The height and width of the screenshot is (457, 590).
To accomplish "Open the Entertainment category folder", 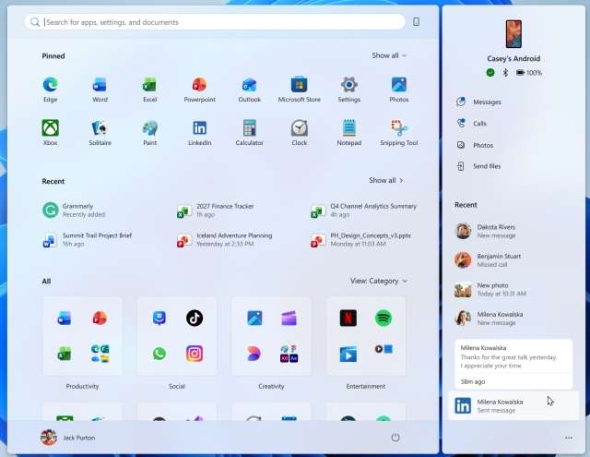I will tap(366, 336).
